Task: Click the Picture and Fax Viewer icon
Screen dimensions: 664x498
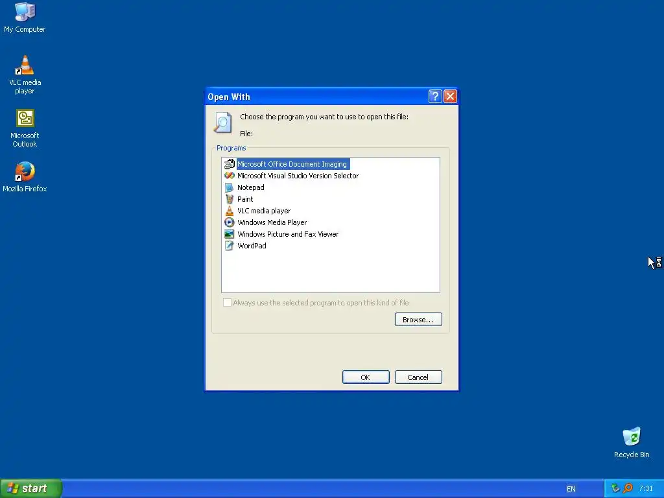Action: point(229,233)
